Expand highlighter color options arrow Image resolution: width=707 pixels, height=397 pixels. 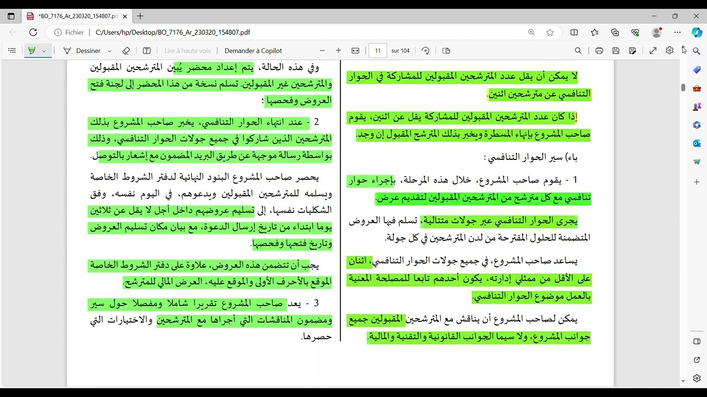(44, 51)
